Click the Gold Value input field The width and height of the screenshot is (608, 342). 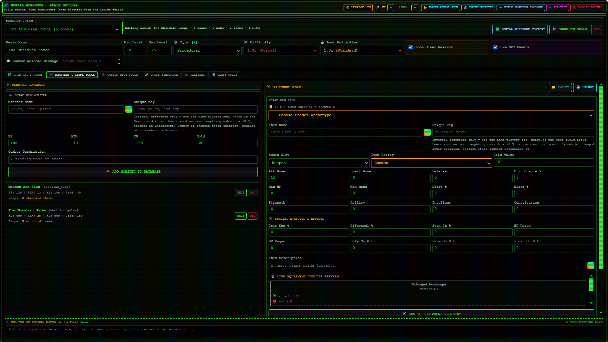[x=544, y=162]
